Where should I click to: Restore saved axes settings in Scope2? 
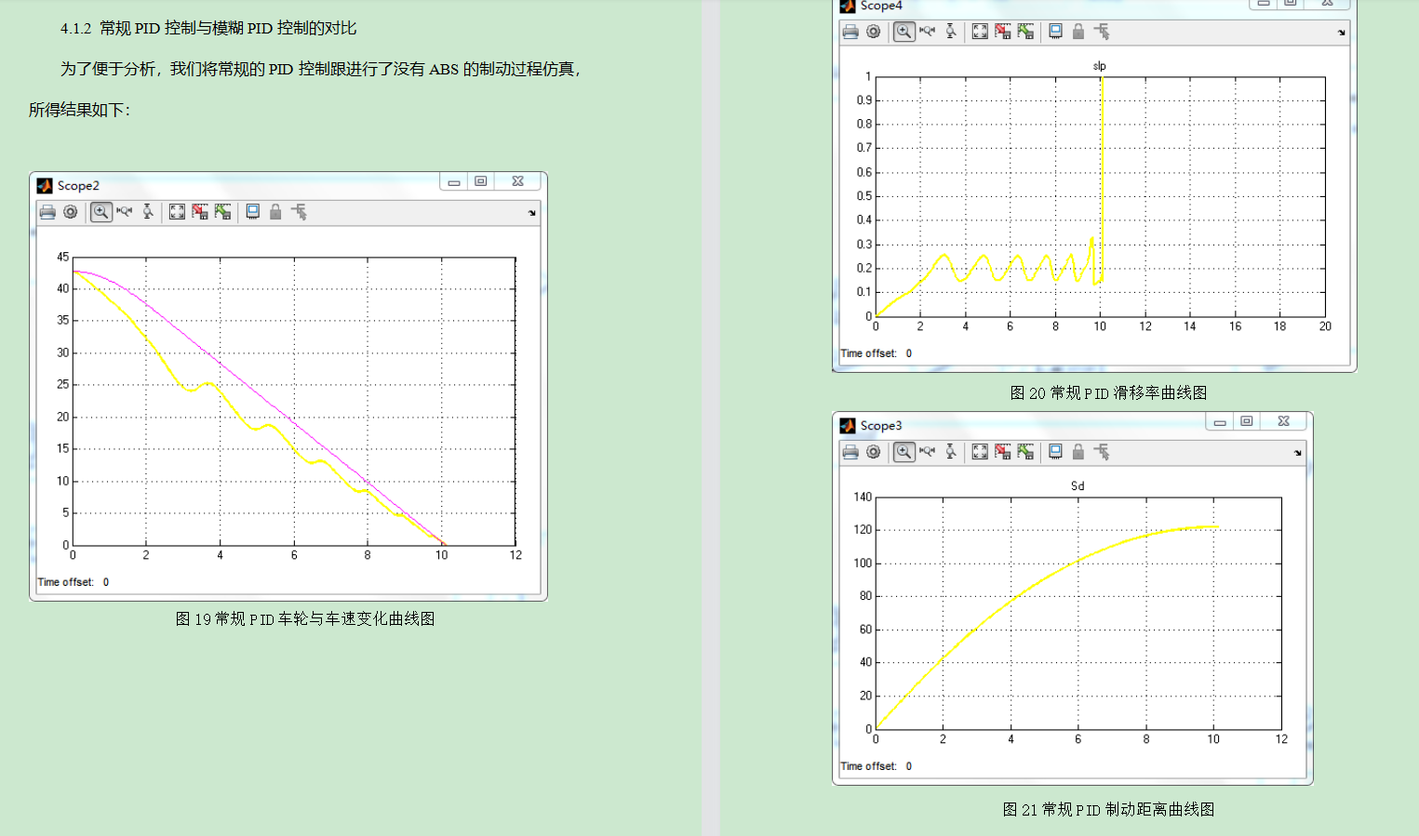[222, 212]
